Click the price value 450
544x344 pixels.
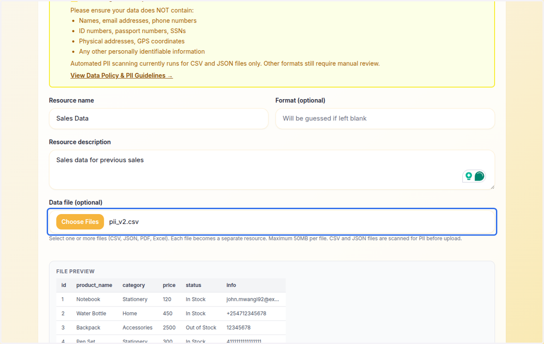point(168,313)
